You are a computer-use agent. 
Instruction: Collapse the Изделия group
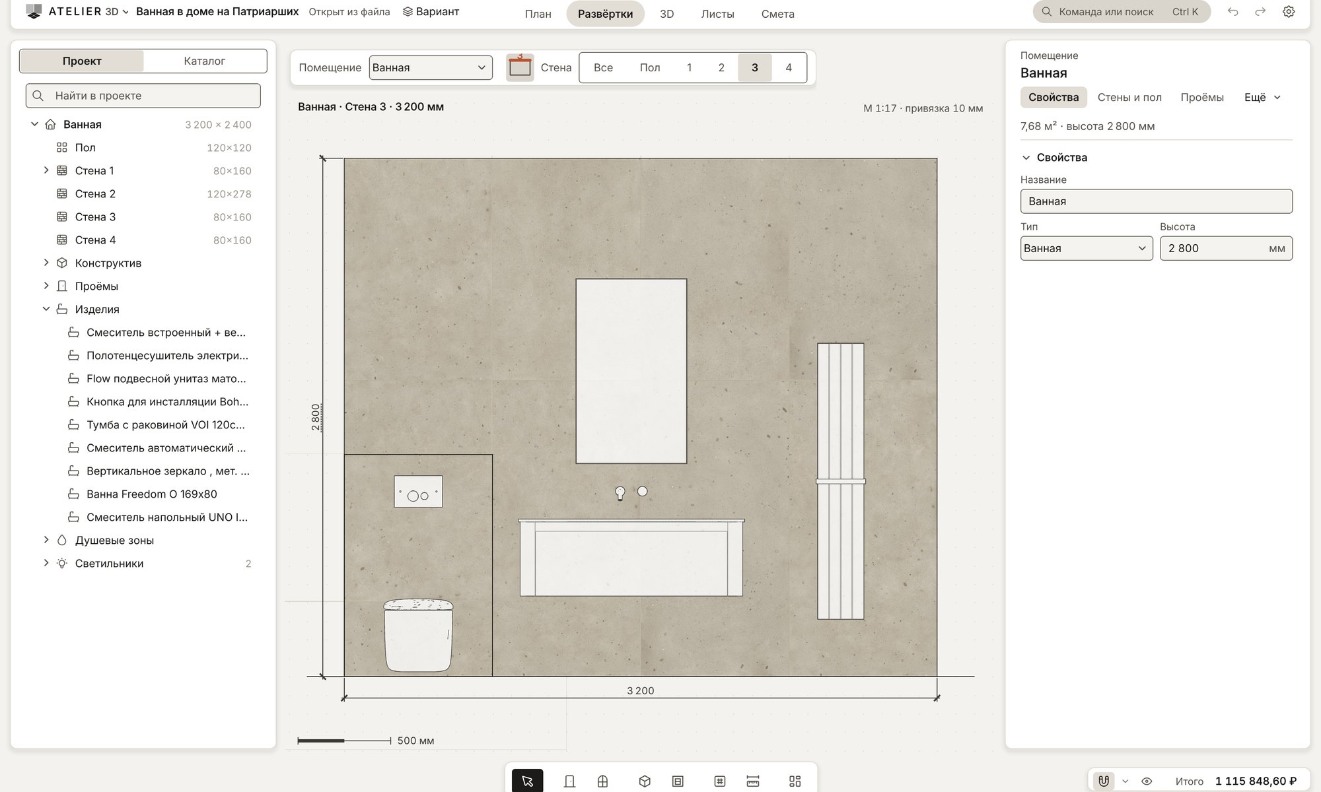(x=46, y=309)
